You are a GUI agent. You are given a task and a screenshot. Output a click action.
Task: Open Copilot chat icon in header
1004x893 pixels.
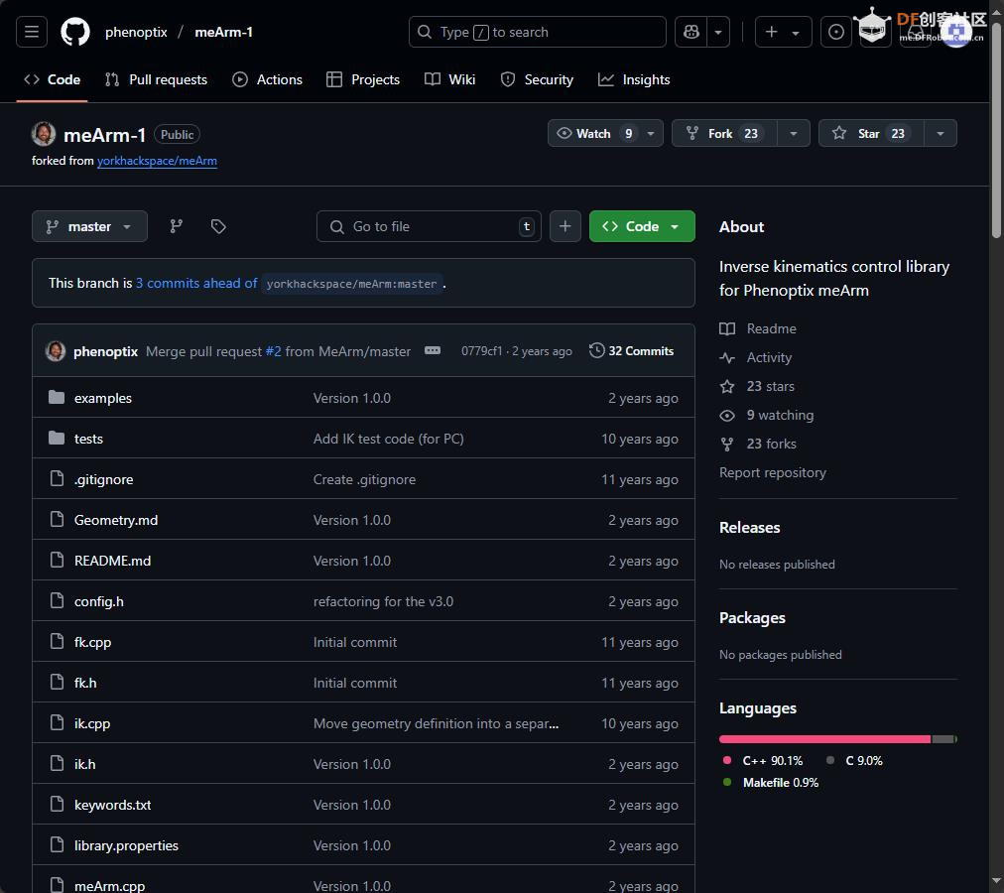(x=690, y=32)
